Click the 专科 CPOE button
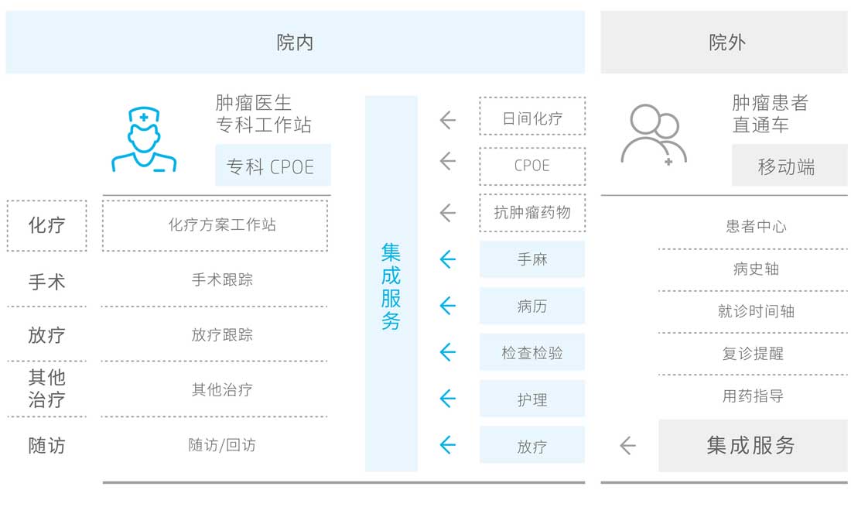Viewport: 851px width, 507px height. click(x=272, y=166)
